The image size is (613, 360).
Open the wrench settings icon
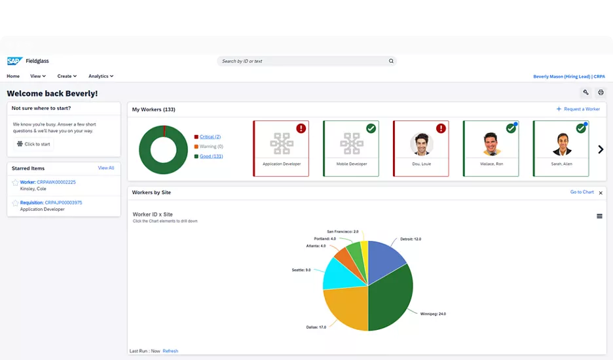(585, 93)
